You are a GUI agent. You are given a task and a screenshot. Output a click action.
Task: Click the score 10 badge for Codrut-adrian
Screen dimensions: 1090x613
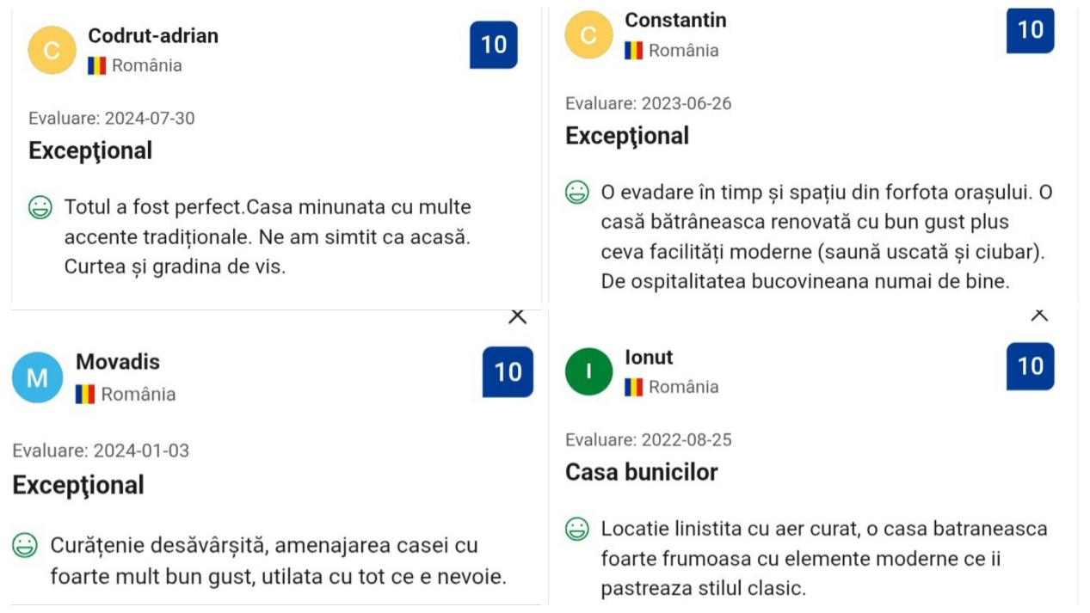coord(494,45)
